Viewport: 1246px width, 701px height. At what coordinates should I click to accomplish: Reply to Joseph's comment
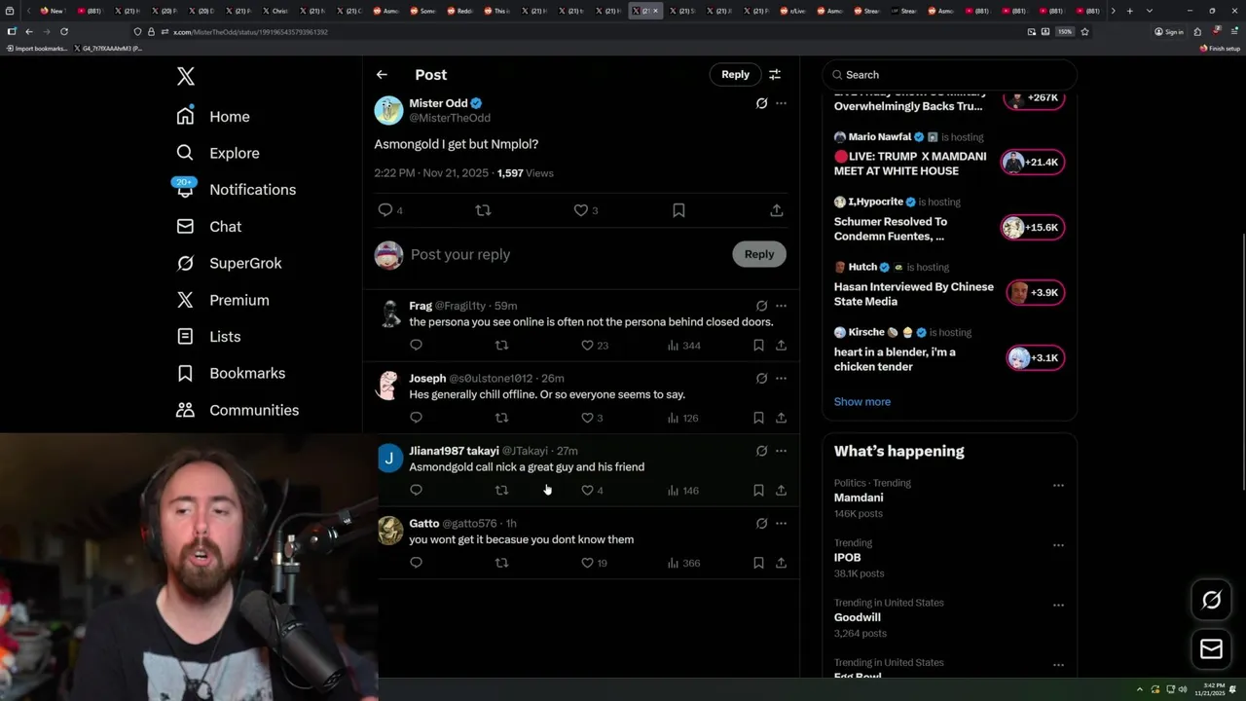click(x=416, y=418)
